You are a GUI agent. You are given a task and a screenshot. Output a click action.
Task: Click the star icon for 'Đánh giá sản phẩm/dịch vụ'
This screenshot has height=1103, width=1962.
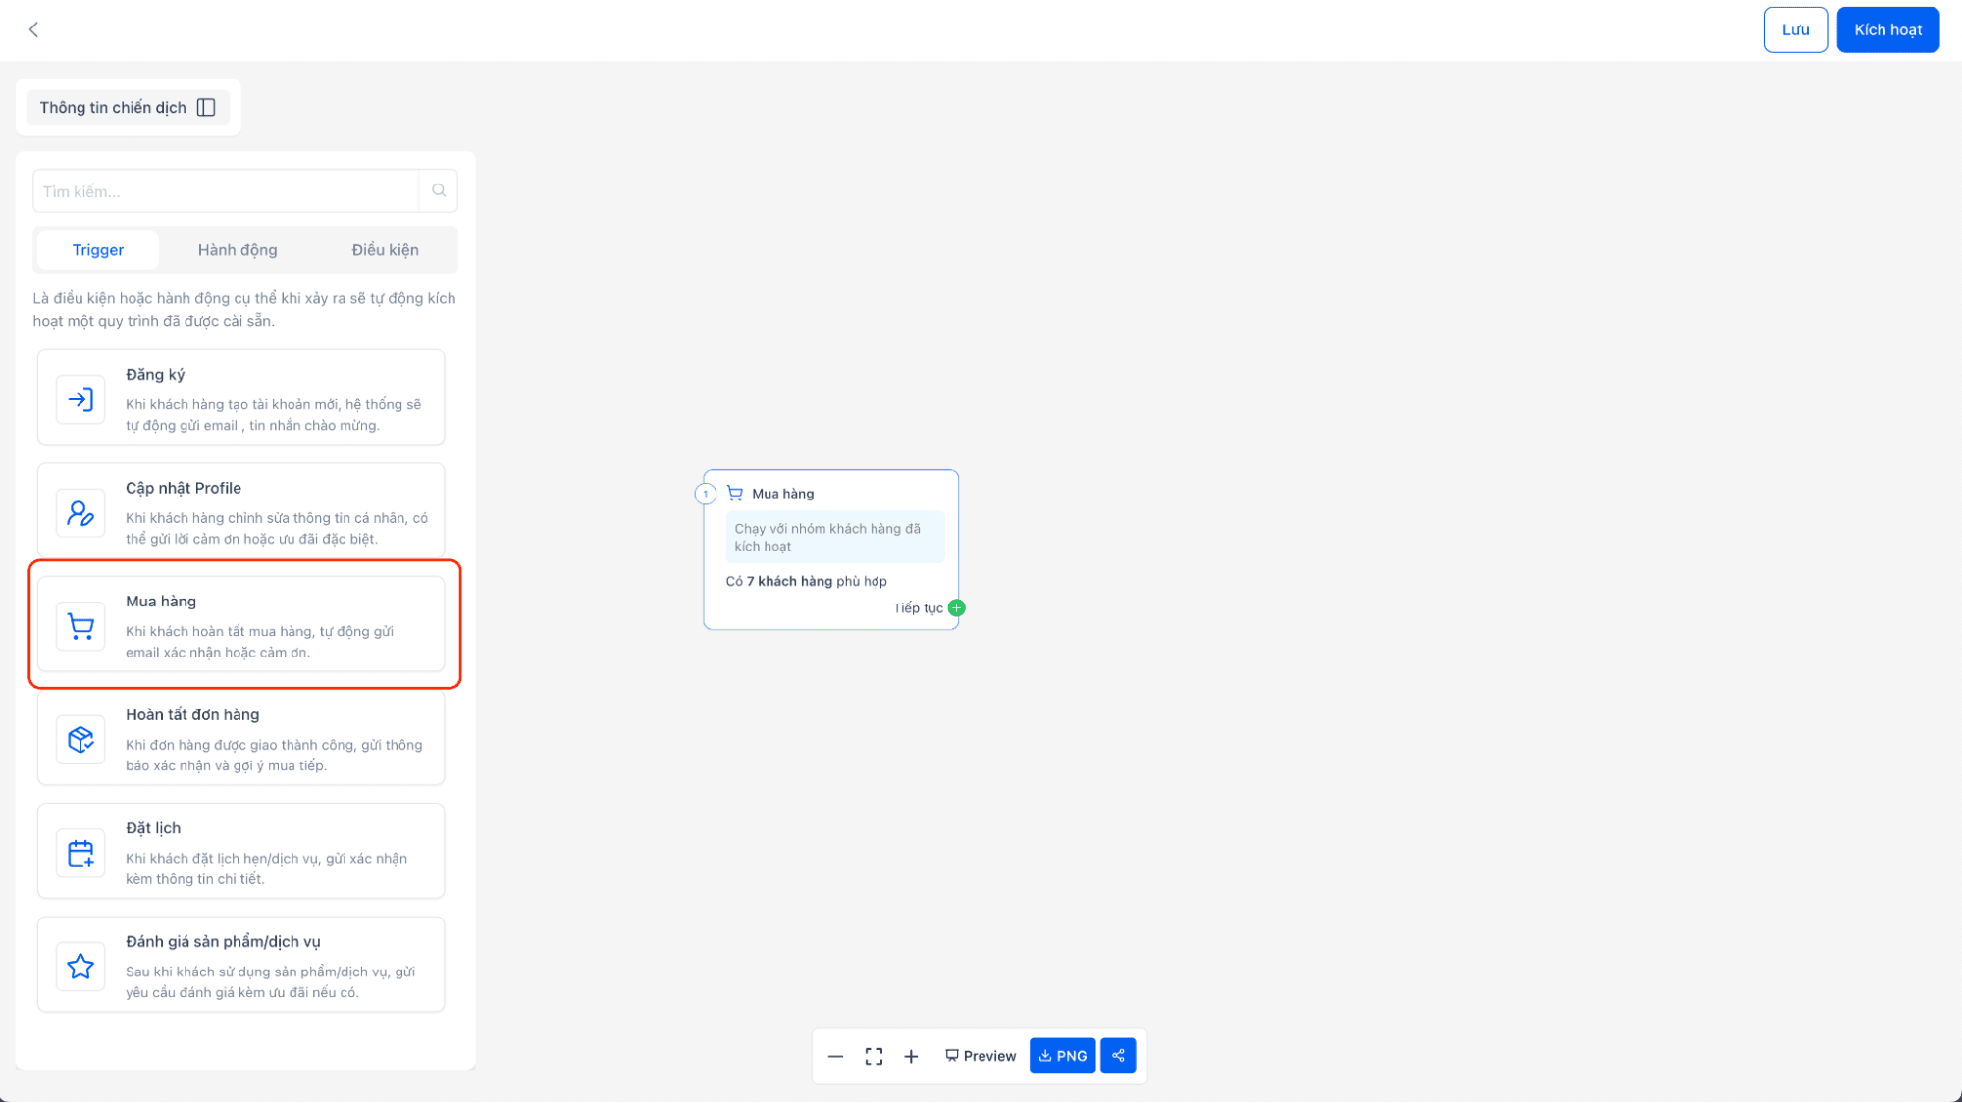click(x=80, y=966)
